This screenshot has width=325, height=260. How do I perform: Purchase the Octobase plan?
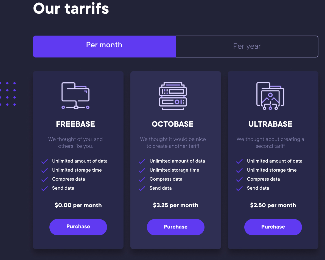pos(176,227)
